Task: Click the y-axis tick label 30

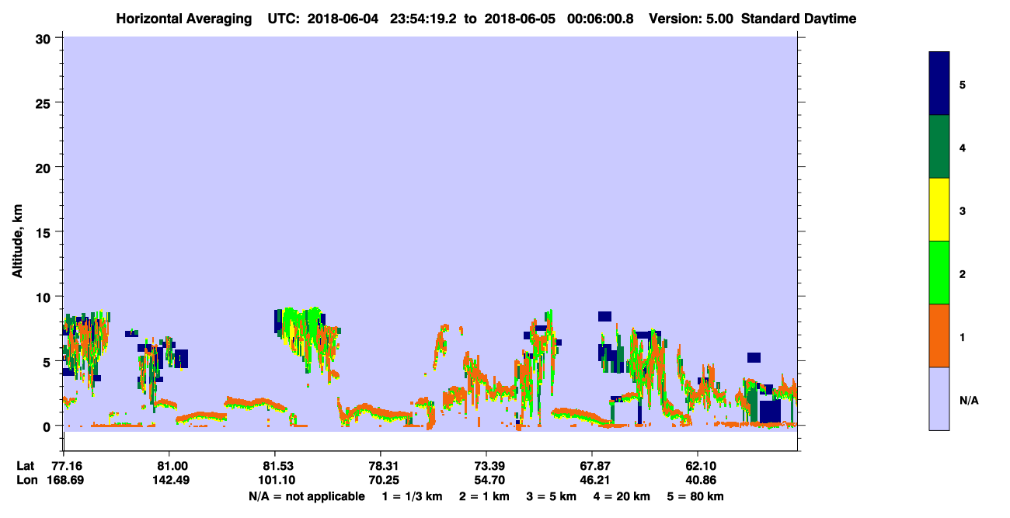Action: coord(44,38)
